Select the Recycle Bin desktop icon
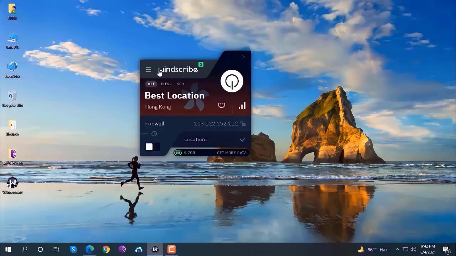This screenshot has height=256, width=456. [12, 99]
